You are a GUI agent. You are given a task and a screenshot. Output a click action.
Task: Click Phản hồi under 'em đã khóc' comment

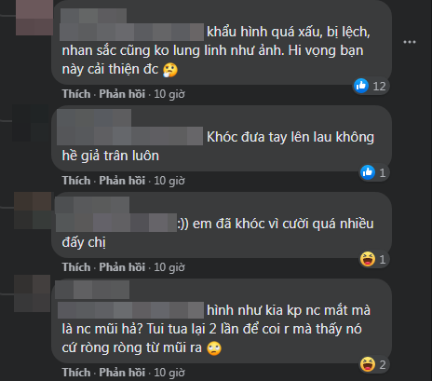click(x=122, y=267)
